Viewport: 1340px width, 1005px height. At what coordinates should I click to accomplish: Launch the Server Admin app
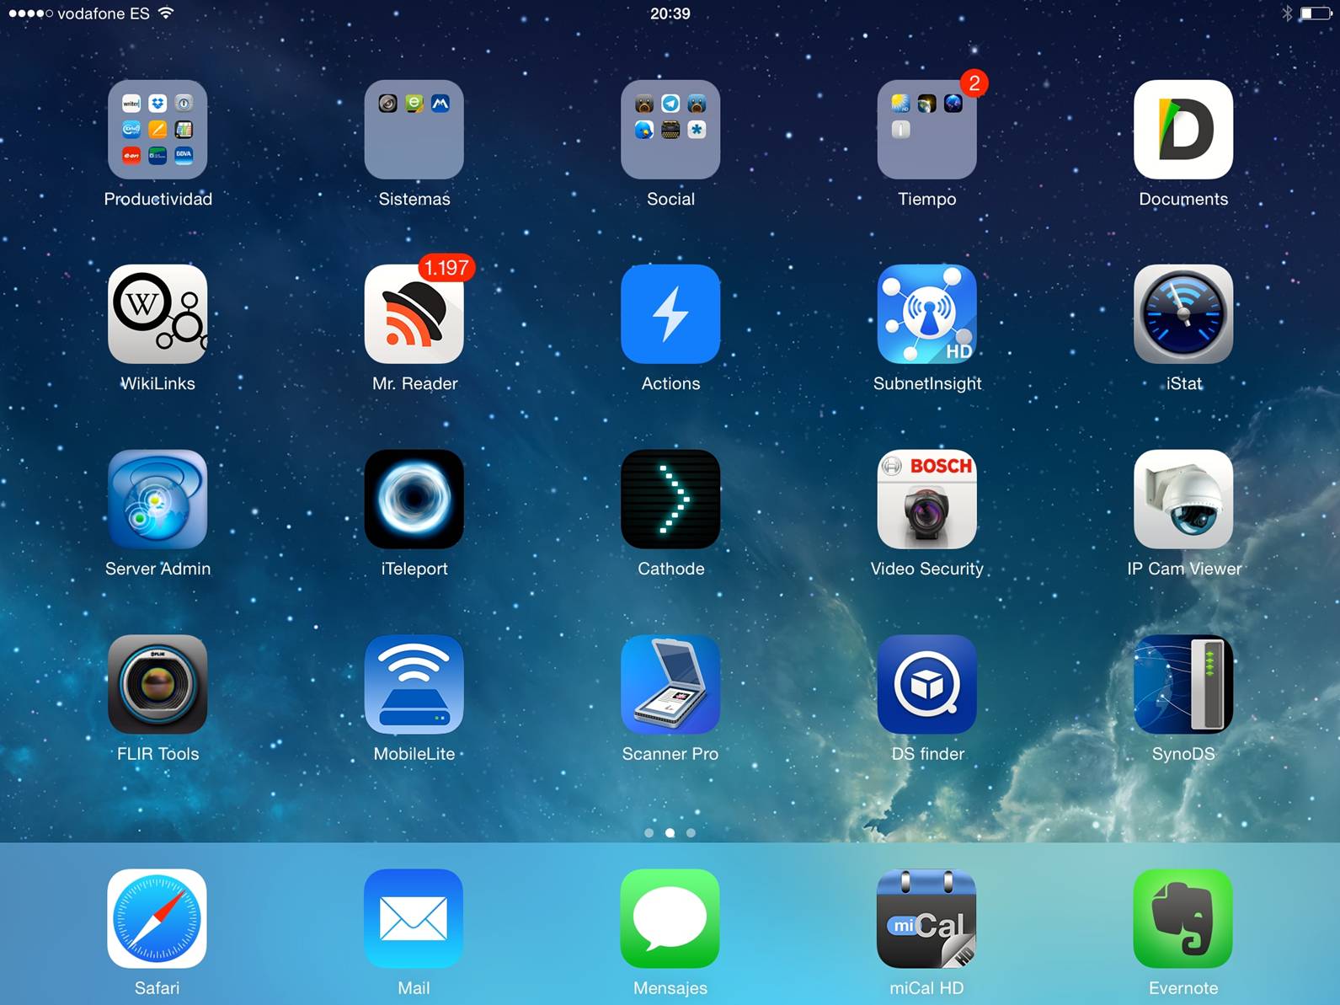tap(157, 499)
